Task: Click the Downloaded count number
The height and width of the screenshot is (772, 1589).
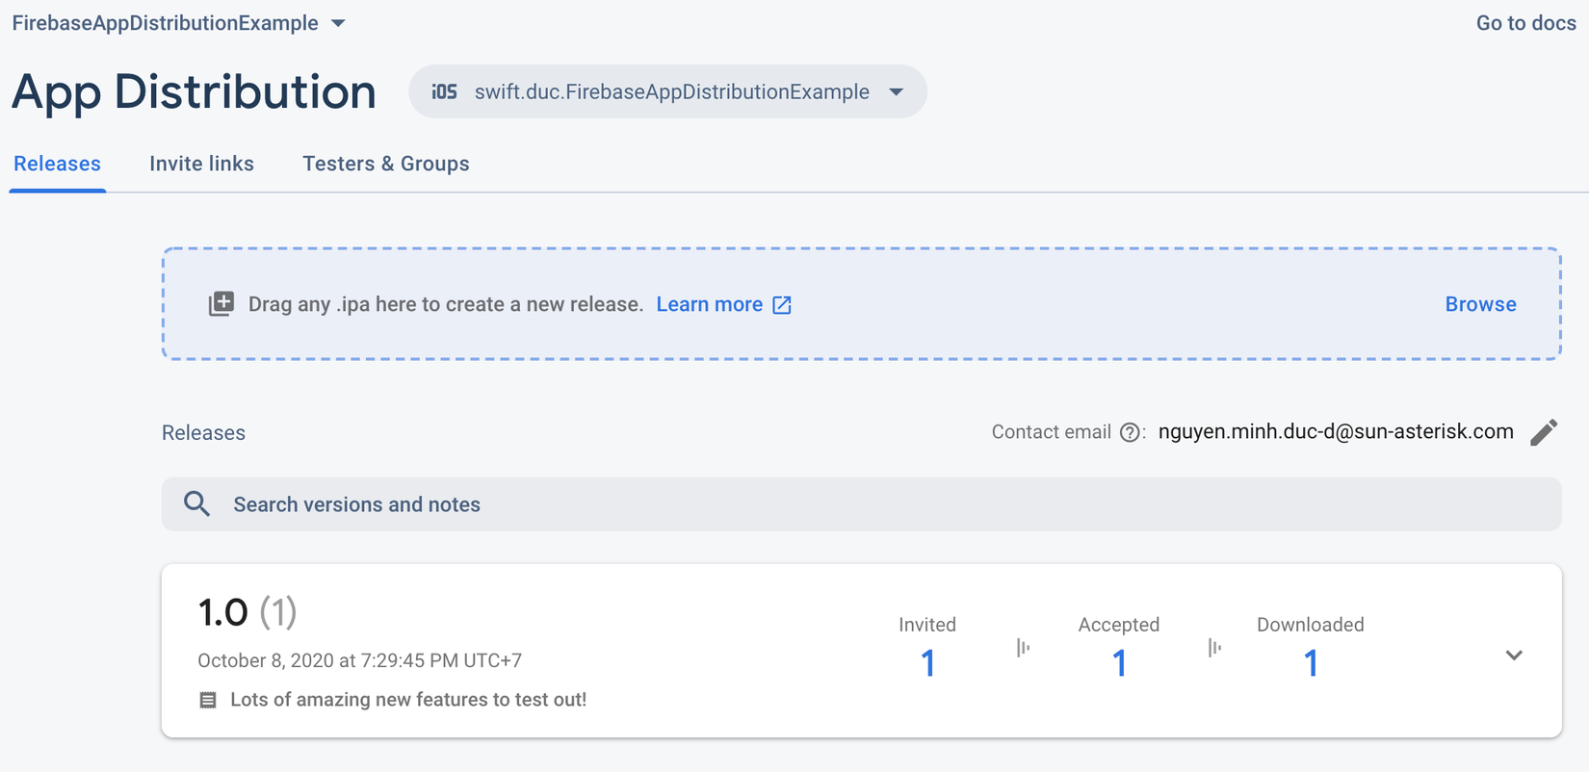Action: tap(1310, 662)
